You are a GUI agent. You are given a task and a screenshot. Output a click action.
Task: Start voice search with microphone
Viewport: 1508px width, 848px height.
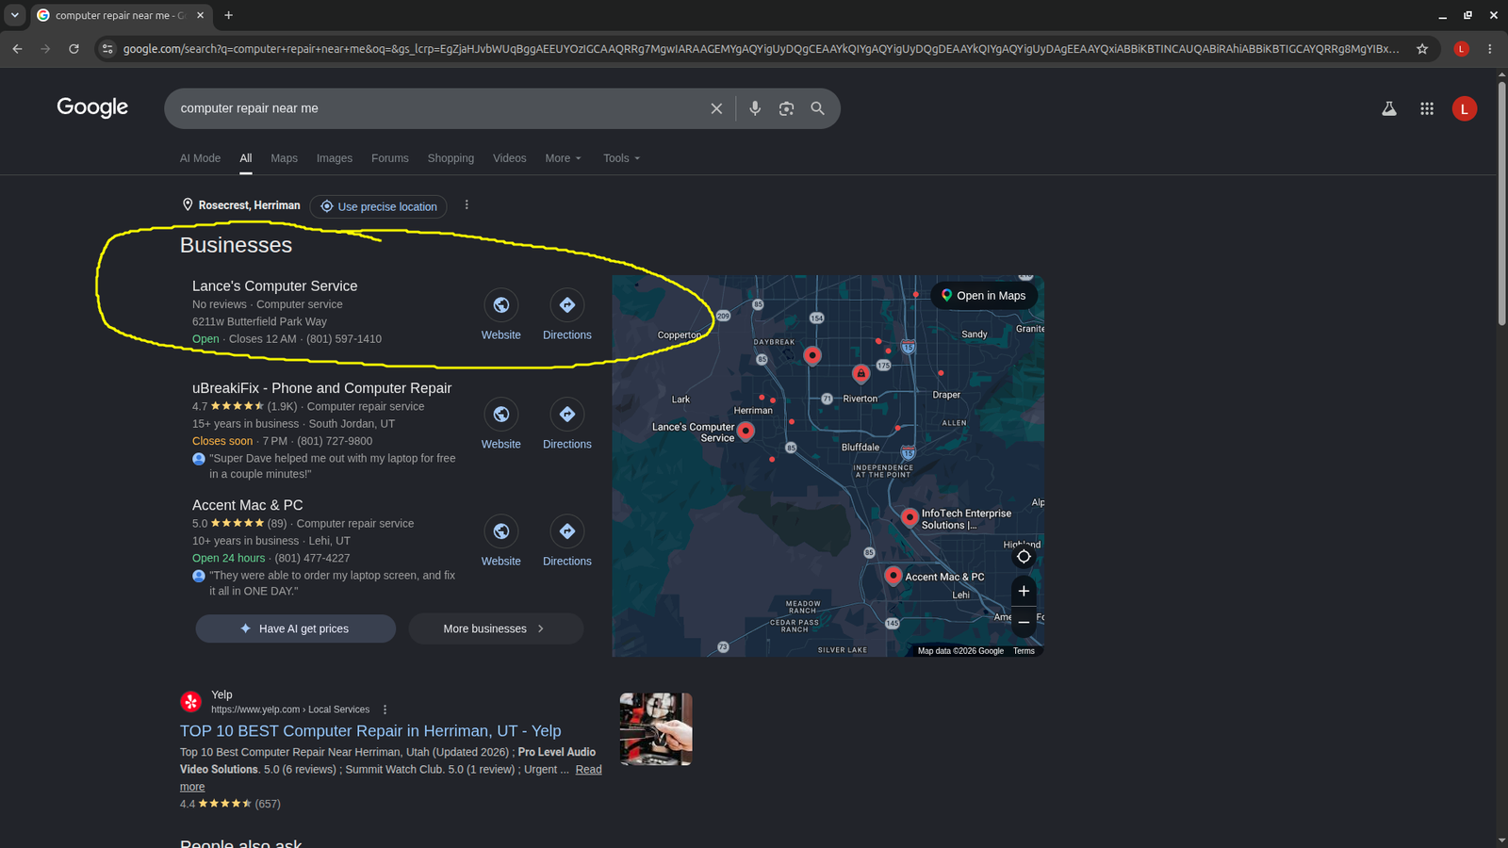pos(755,108)
